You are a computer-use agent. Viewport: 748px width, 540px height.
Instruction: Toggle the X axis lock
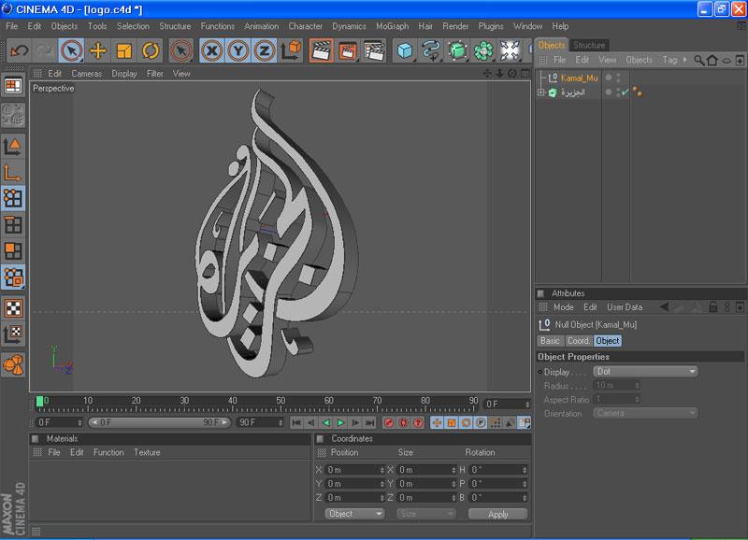212,50
